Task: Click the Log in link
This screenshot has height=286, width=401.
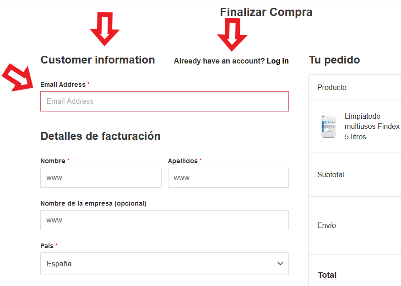Action: click(277, 61)
